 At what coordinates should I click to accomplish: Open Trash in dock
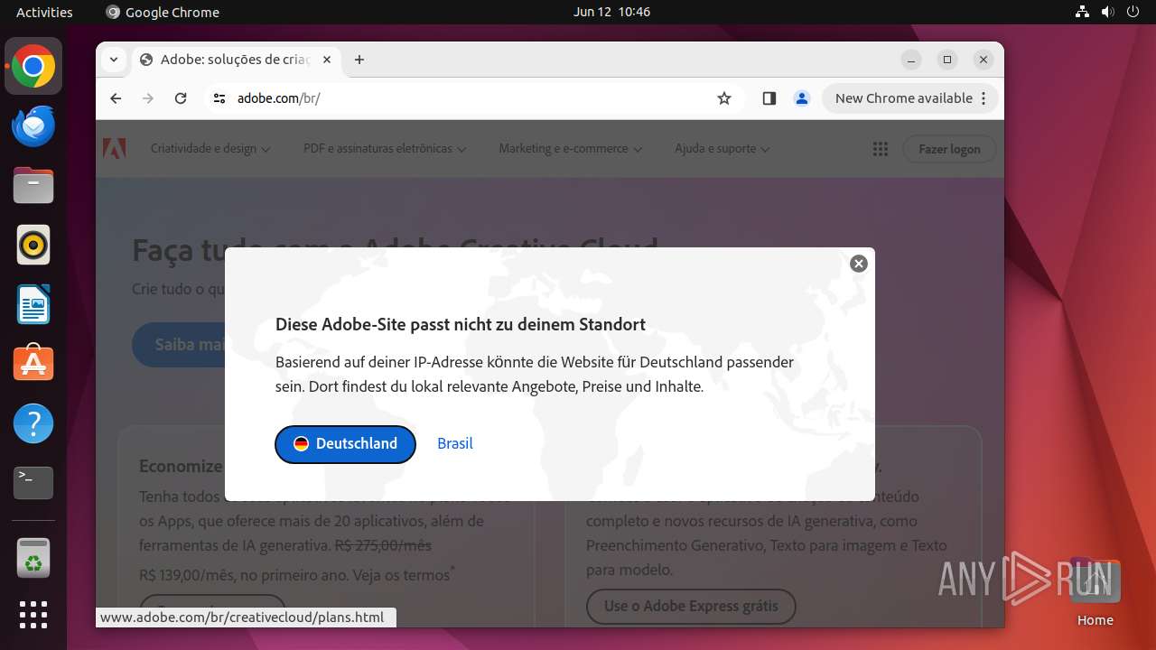point(33,558)
